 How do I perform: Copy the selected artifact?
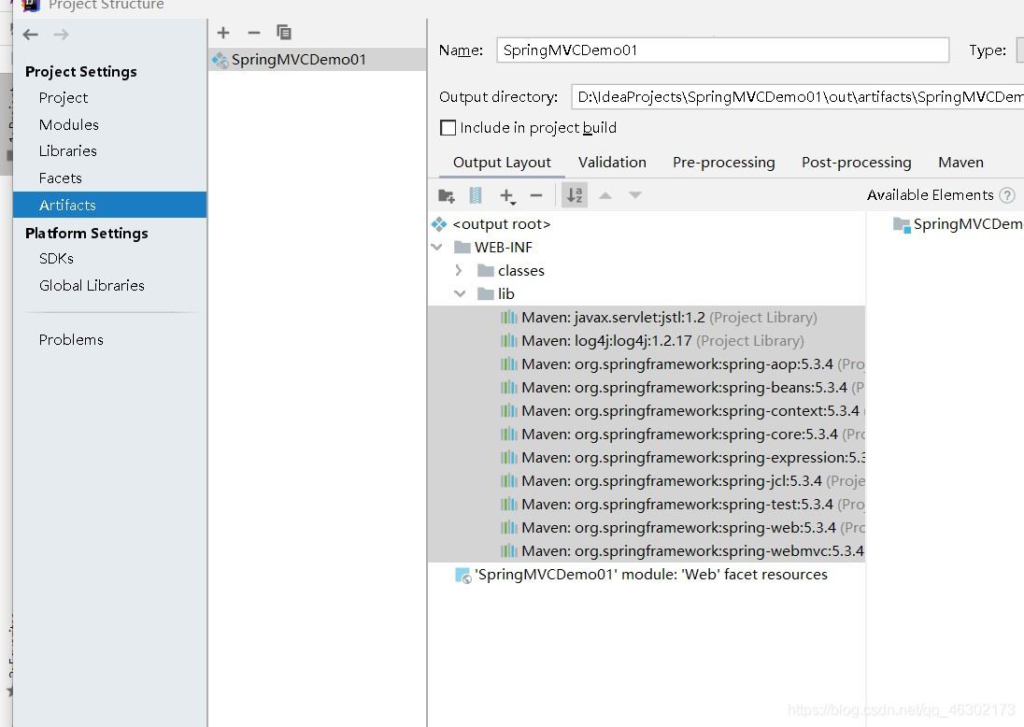pyautogui.click(x=284, y=33)
